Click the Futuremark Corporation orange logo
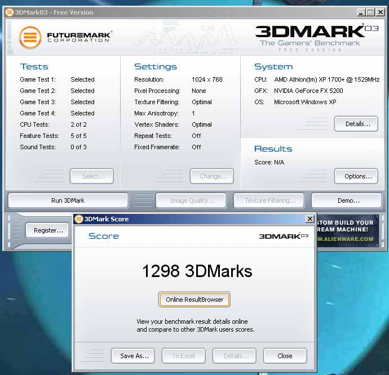The height and width of the screenshot is (375, 389). point(30,37)
